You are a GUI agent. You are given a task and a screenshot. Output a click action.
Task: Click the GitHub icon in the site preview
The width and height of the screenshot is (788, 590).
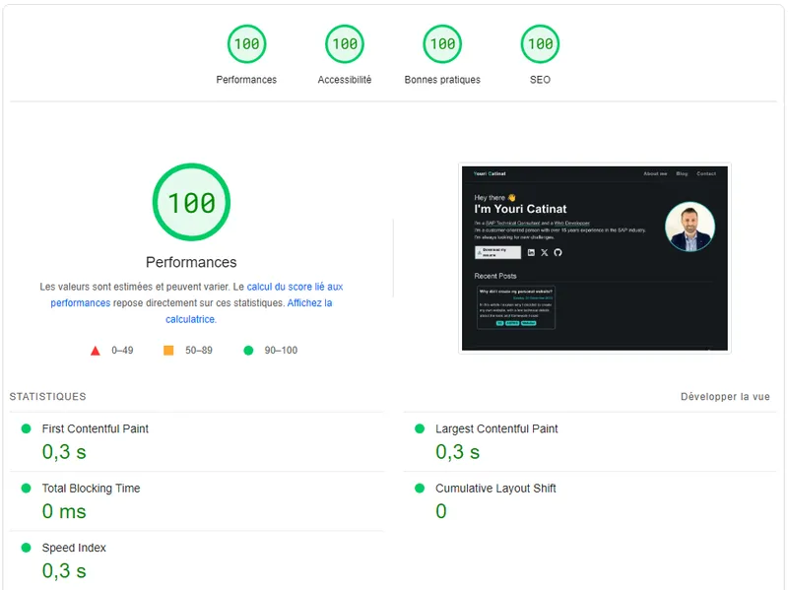tap(558, 252)
